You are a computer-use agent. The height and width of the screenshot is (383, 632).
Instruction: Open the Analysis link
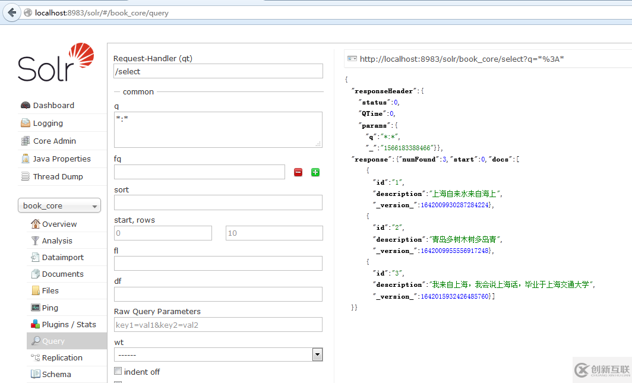coord(57,241)
